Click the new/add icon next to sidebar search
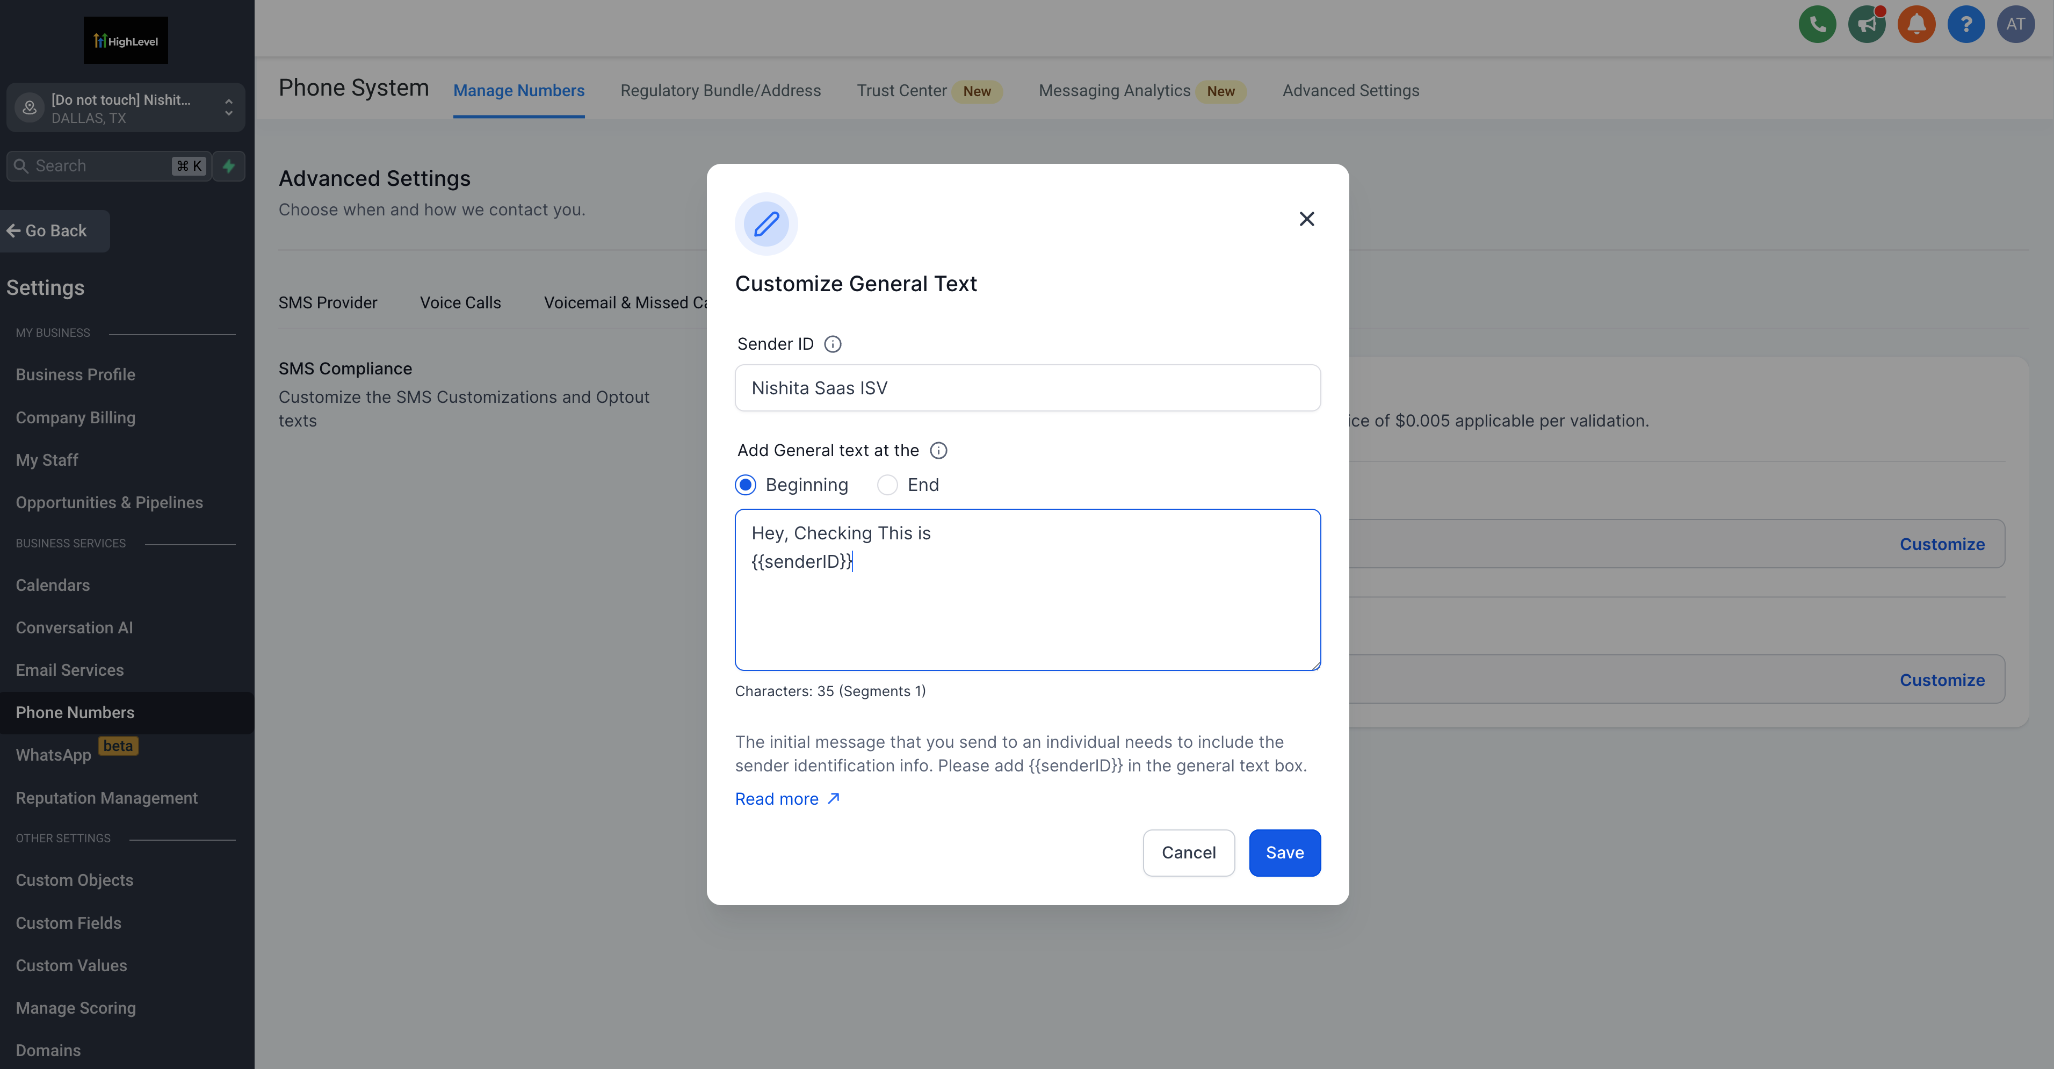Screen dimensions: 2054x1069 click(x=228, y=165)
